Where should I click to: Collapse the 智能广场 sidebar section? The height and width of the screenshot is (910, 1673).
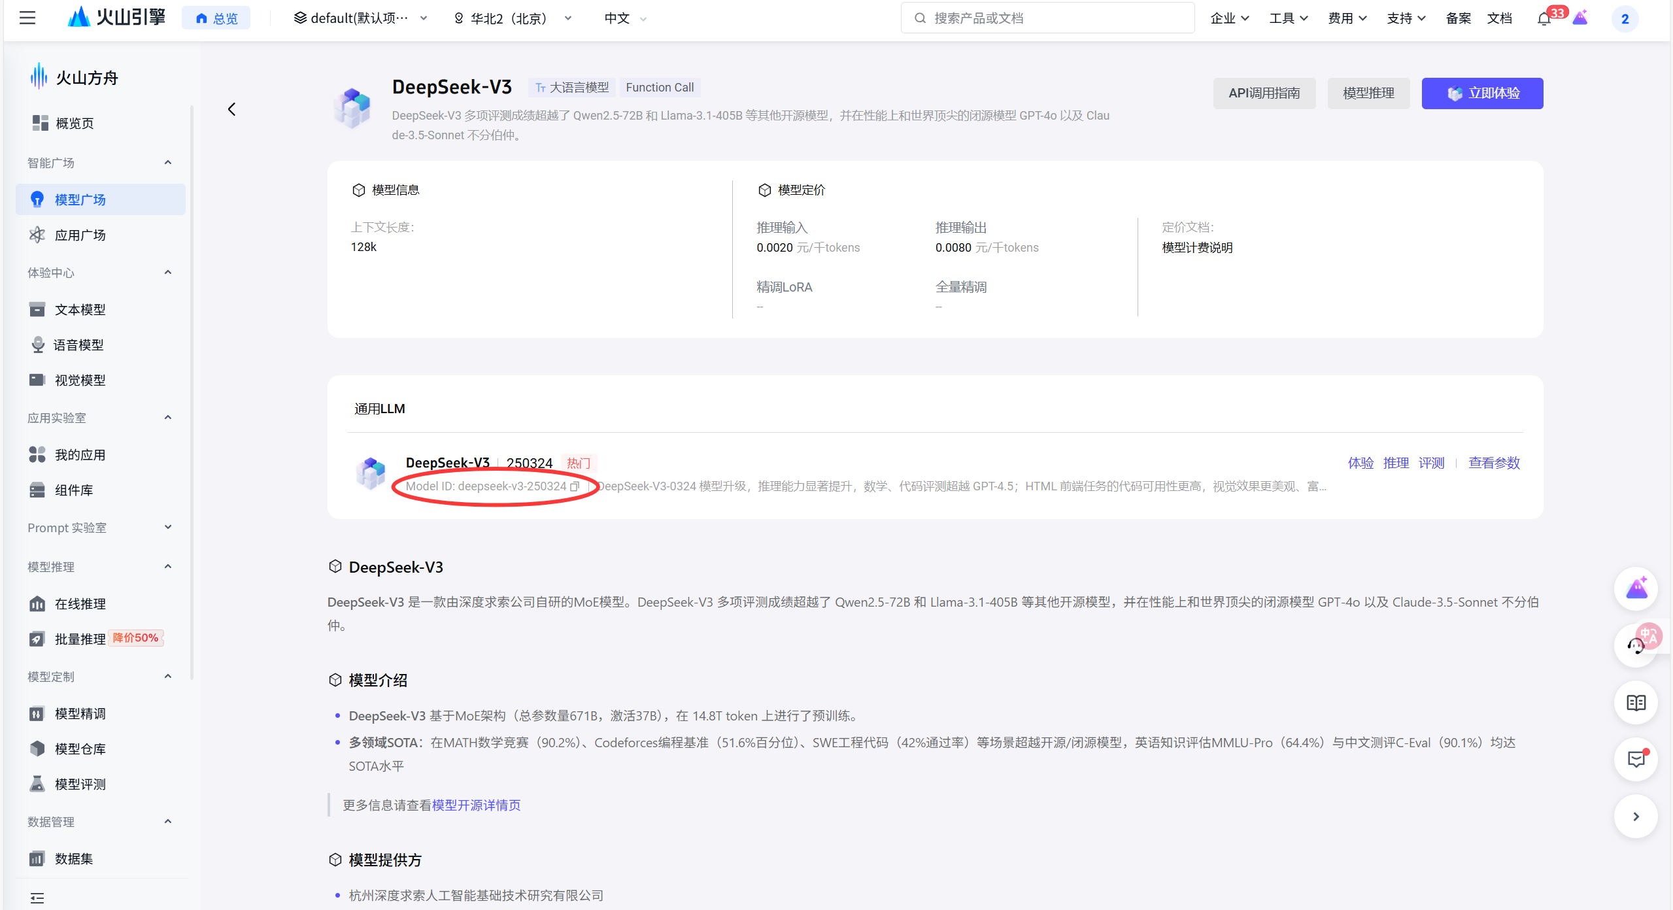(168, 163)
